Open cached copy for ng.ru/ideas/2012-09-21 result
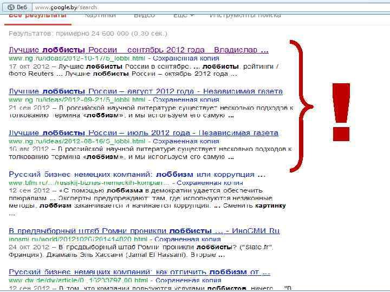This screenshot has width=390, height=292. pyautogui.click(x=186, y=100)
